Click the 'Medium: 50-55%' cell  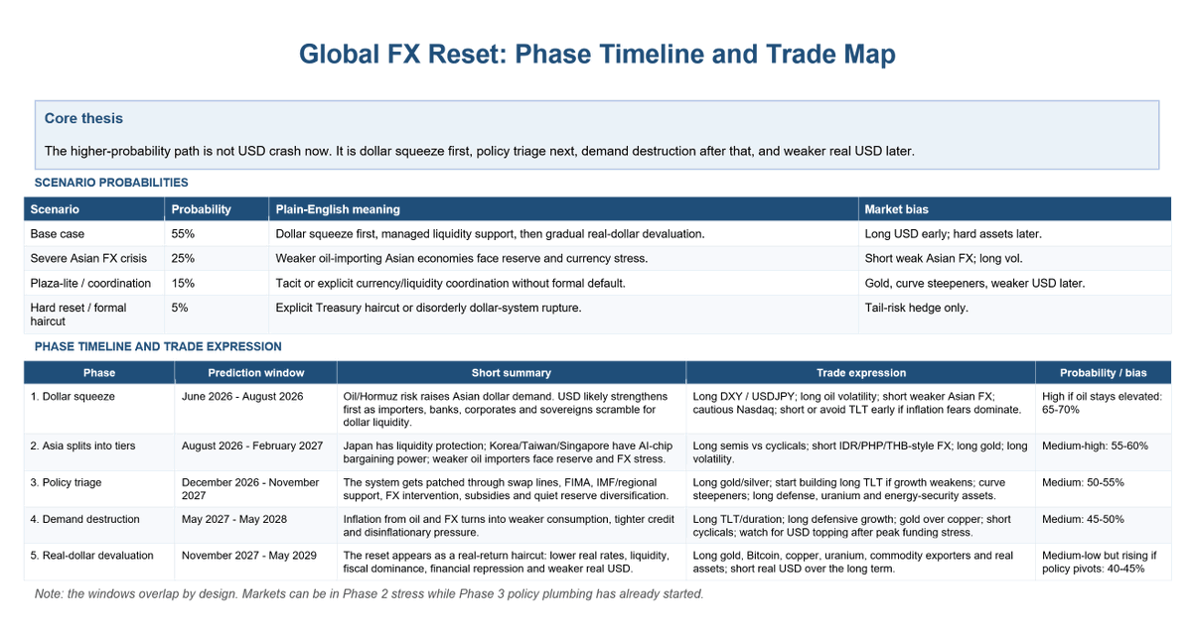(x=1104, y=489)
